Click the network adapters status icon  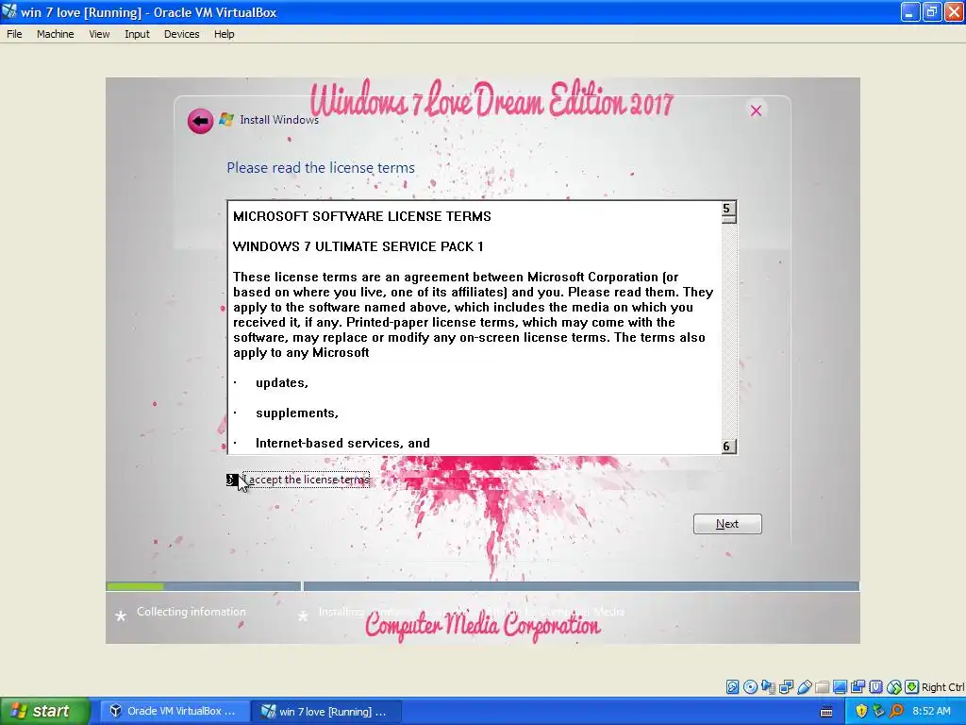tap(786, 687)
